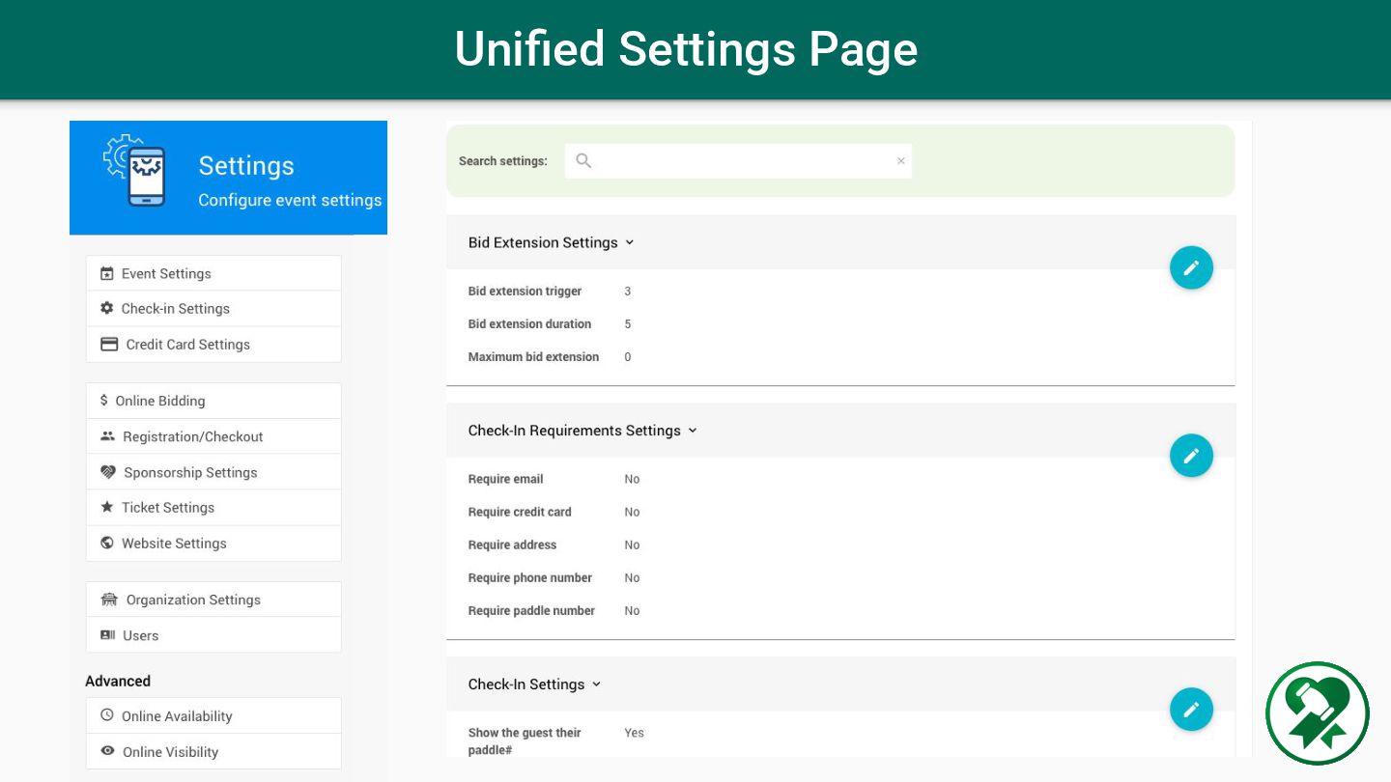Image resolution: width=1391 pixels, height=782 pixels.
Task: Click the eye icon for Online Visibility
Action: (107, 752)
